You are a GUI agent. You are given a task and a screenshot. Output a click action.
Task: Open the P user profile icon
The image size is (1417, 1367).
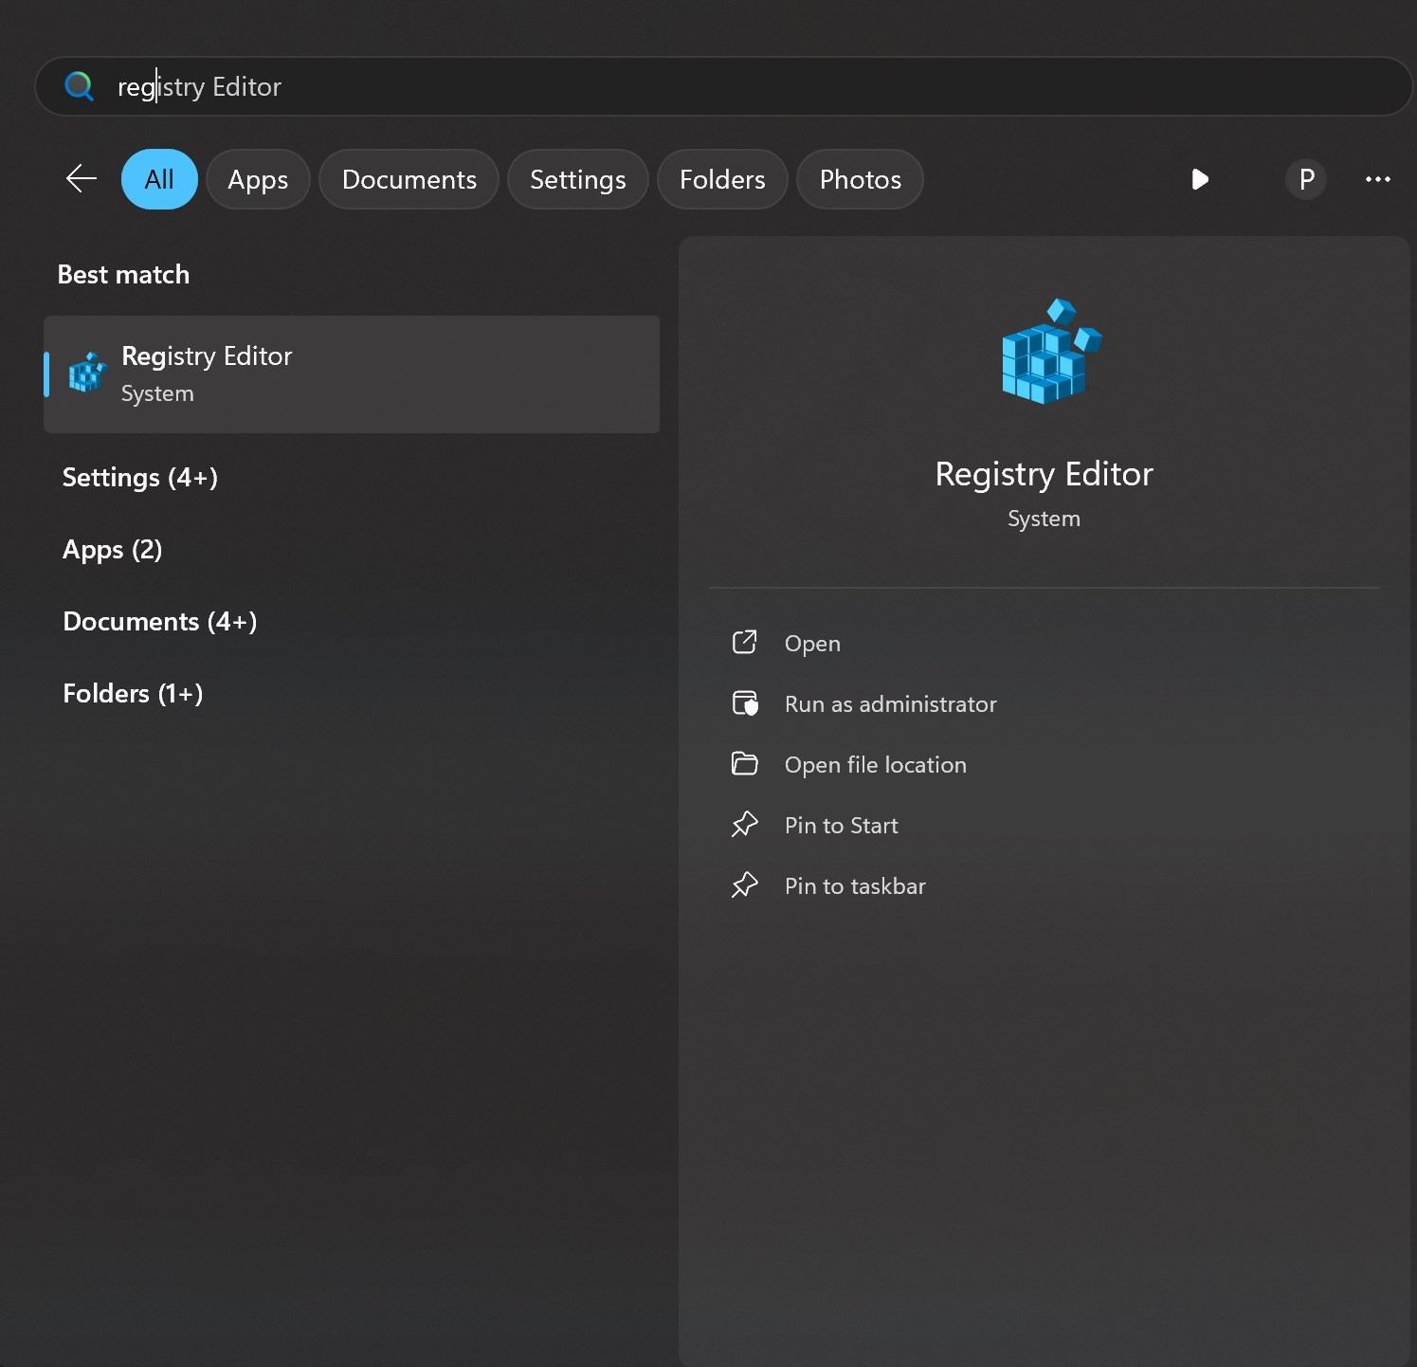pyautogui.click(x=1305, y=179)
